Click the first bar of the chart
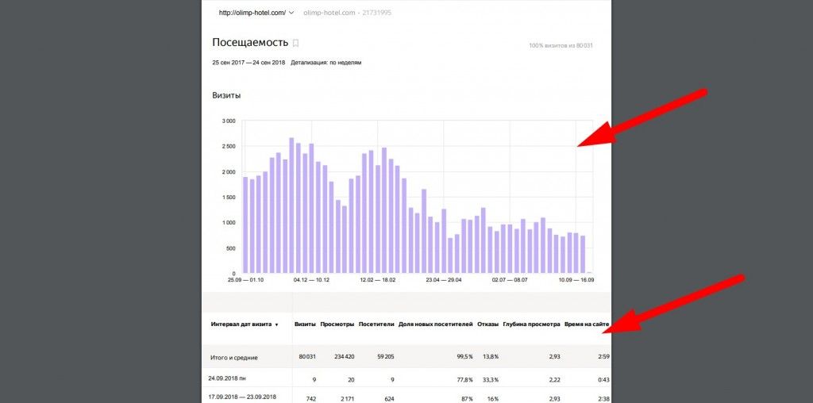813x403 pixels. (246, 225)
